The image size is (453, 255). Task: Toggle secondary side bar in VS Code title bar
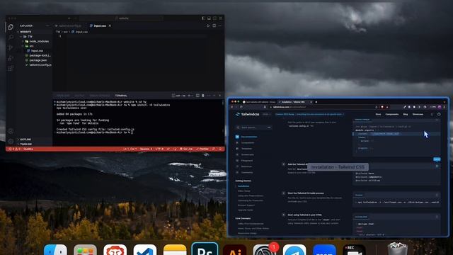[x=214, y=18]
